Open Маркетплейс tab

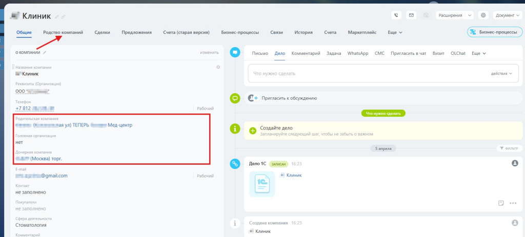pos(362,32)
